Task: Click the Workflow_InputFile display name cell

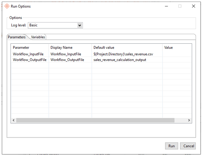Action: (x=66, y=54)
